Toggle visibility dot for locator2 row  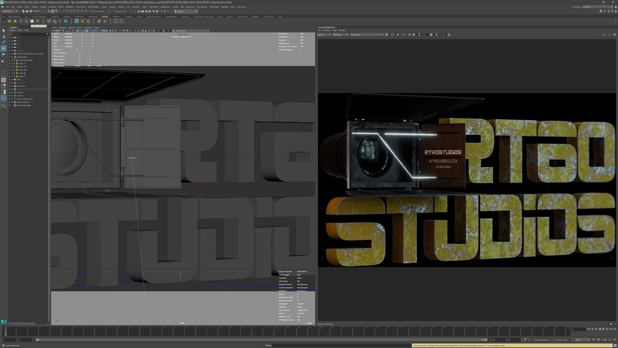tap(10, 96)
